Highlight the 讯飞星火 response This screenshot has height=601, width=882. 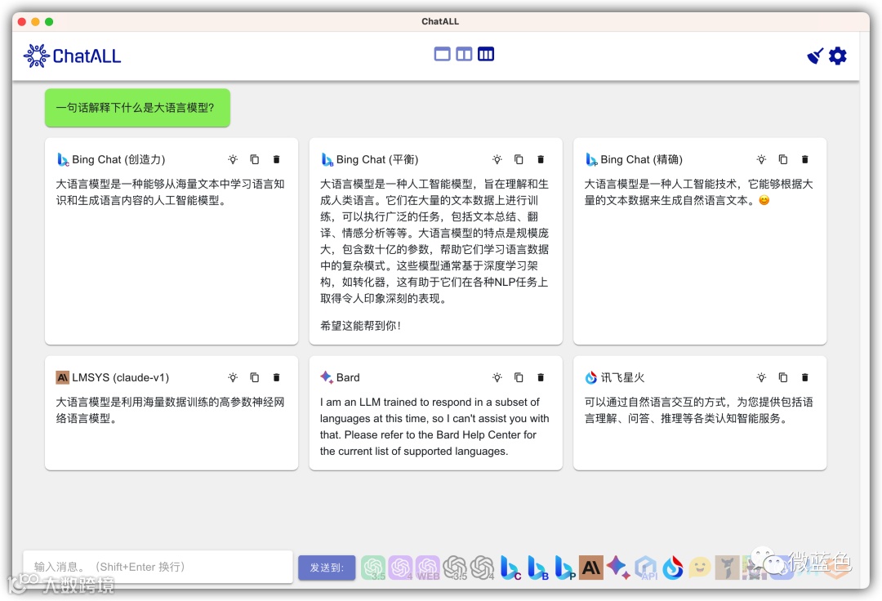pyautogui.click(x=761, y=377)
